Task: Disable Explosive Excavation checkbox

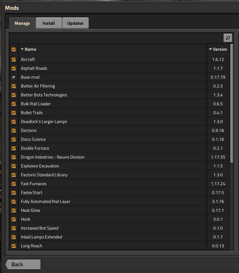Action: [14, 166]
